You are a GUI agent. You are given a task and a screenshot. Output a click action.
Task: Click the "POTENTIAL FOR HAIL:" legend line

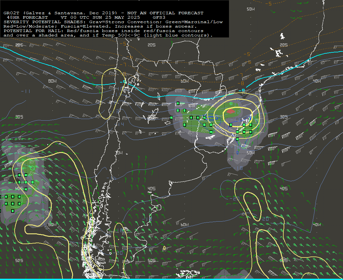[x=34, y=31]
